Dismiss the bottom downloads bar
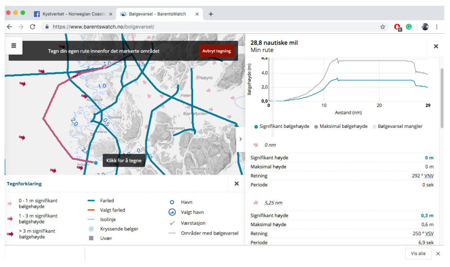The width and height of the screenshot is (450, 267). [438, 253]
